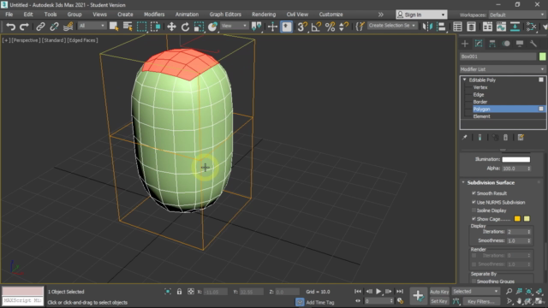Viewport: 548px width, 308px height.
Task: Open Create Selection Set dropdown
Action: 392,26
